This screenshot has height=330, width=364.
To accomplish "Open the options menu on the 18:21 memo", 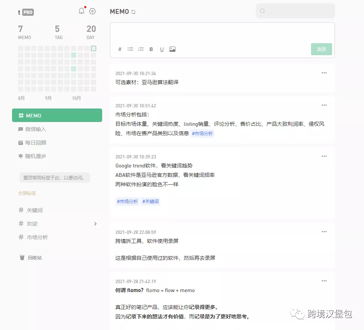I will coord(324,73).
